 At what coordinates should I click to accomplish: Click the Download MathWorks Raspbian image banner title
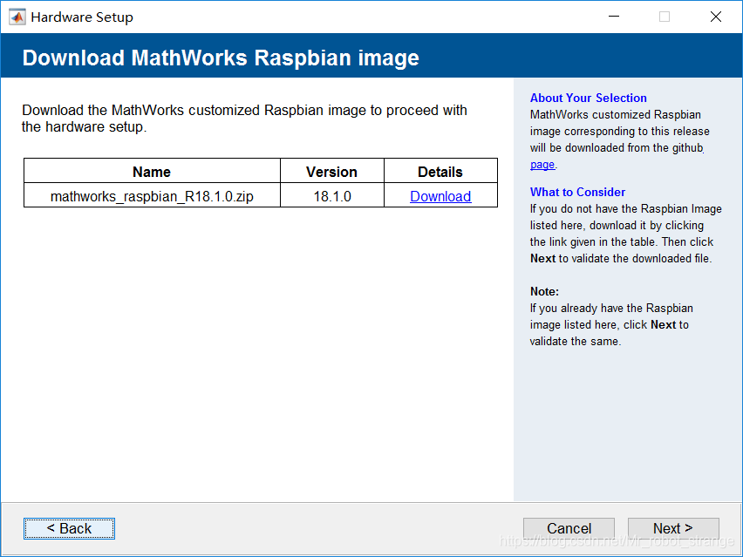[x=221, y=58]
